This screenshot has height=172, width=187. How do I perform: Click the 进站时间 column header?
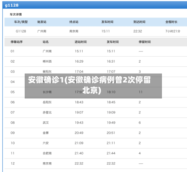(80, 42)
